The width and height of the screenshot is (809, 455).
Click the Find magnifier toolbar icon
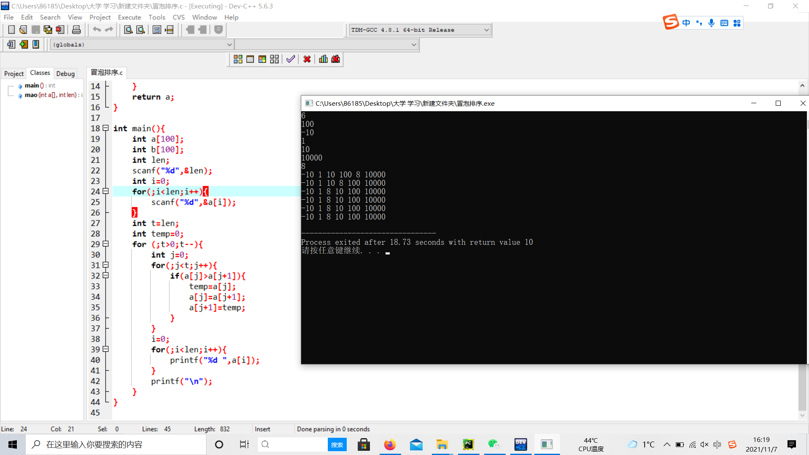(x=128, y=30)
